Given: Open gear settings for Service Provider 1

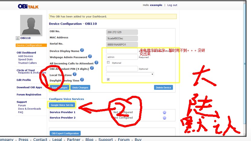Looking at the screenshot, I should point(164,112).
